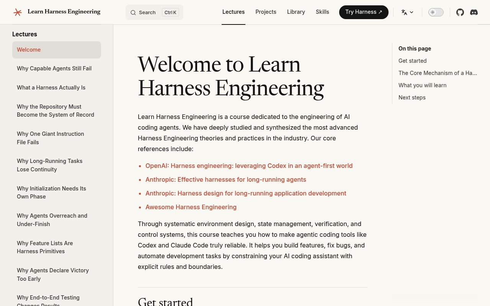The height and width of the screenshot is (306, 490).
Task: Open the Discord community icon
Action: (474, 12)
